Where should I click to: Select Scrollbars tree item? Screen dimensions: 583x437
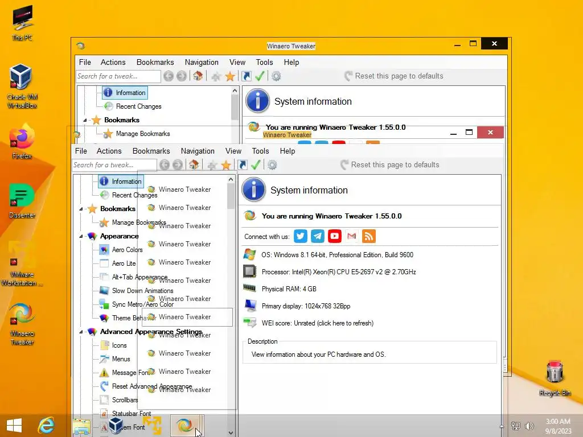(x=120, y=400)
